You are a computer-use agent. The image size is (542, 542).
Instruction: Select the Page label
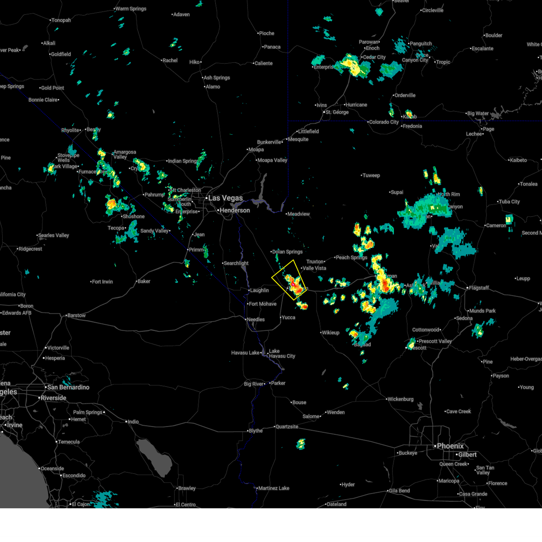(488, 129)
